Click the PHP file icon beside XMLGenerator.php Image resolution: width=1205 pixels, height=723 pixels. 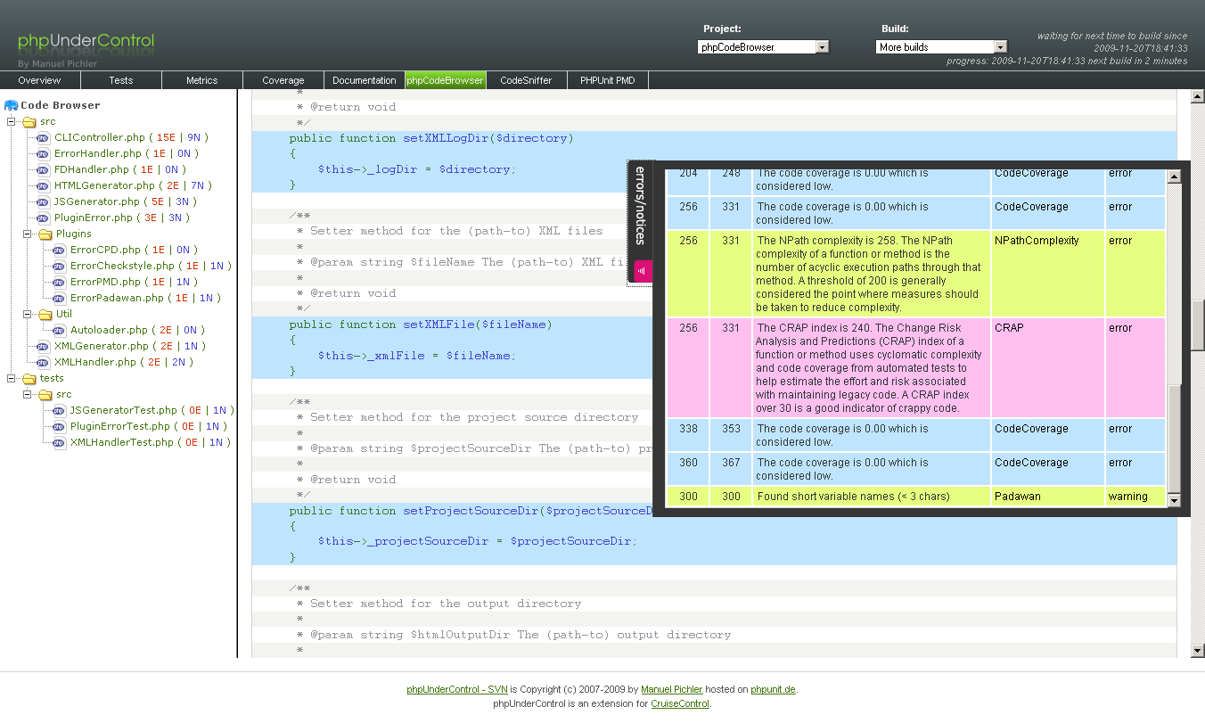pos(44,346)
